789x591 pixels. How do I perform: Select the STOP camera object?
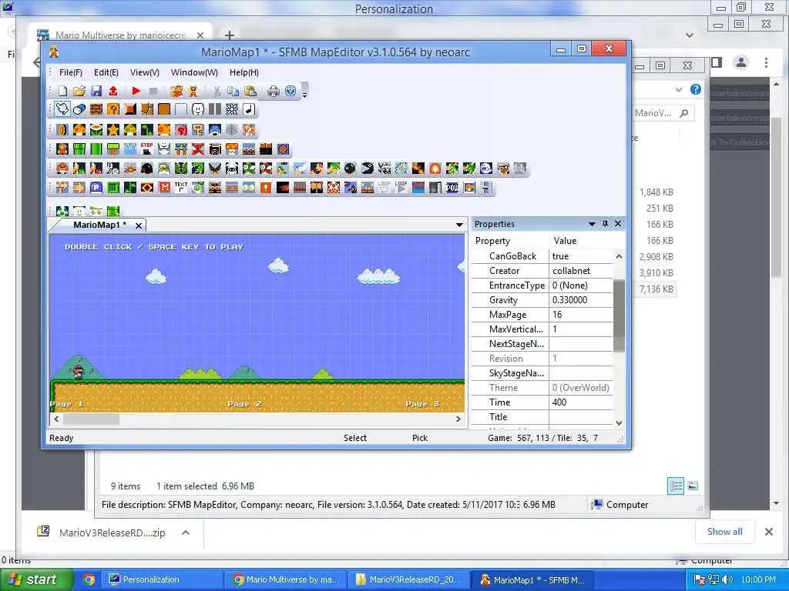(x=147, y=149)
